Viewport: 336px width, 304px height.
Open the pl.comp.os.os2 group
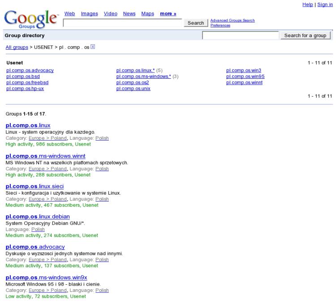pyautogui.click(x=133, y=82)
